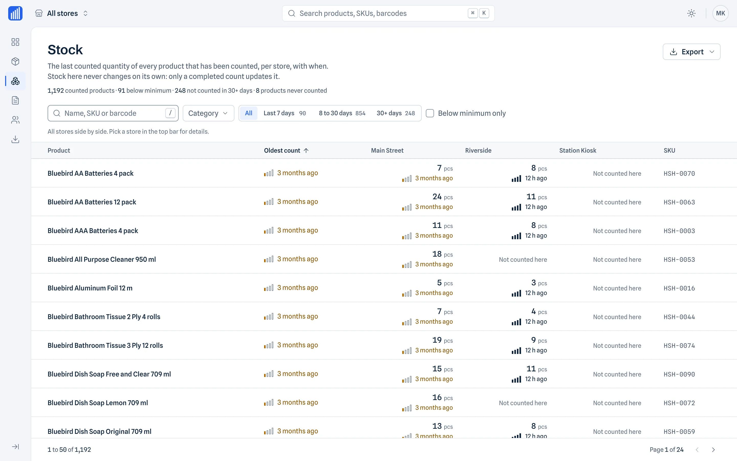This screenshot has width=737, height=461.
Task: Open the dashboard grid icon in sidebar
Action: (15, 42)
